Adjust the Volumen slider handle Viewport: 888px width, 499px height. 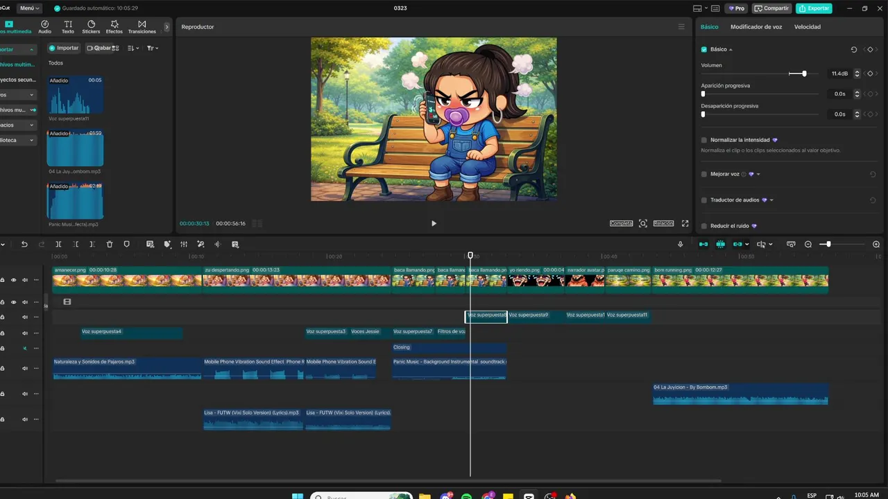click(804, 73)
